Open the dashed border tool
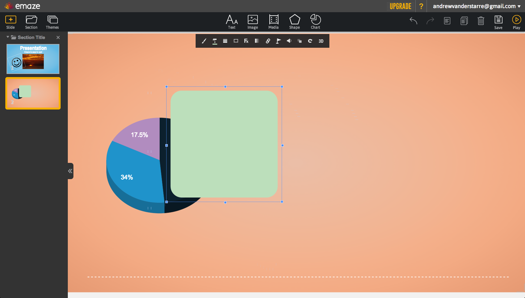Image resolution: width=525 pixels, height=298 pixels. pyautogui.click(x=236, y=41)
